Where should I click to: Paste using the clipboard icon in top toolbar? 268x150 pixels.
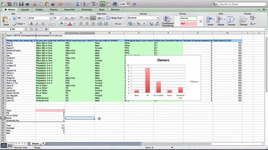[x=47, y=4]
